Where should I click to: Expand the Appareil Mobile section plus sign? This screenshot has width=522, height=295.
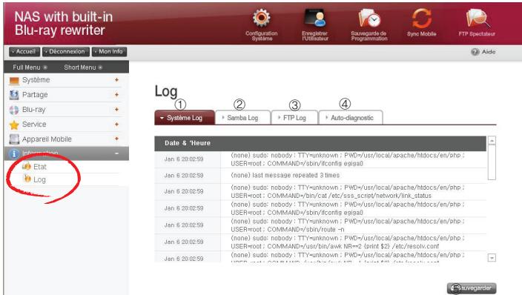(x=116, y=139)
